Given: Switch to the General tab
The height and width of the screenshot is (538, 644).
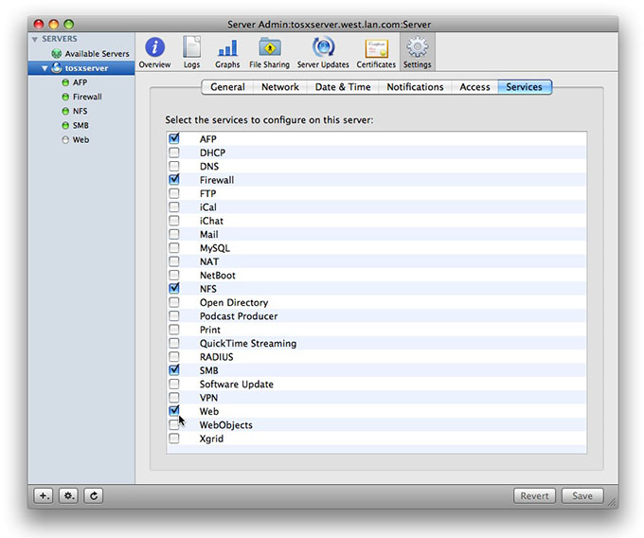Looking at the screenshot, I should tap(227, 87).
